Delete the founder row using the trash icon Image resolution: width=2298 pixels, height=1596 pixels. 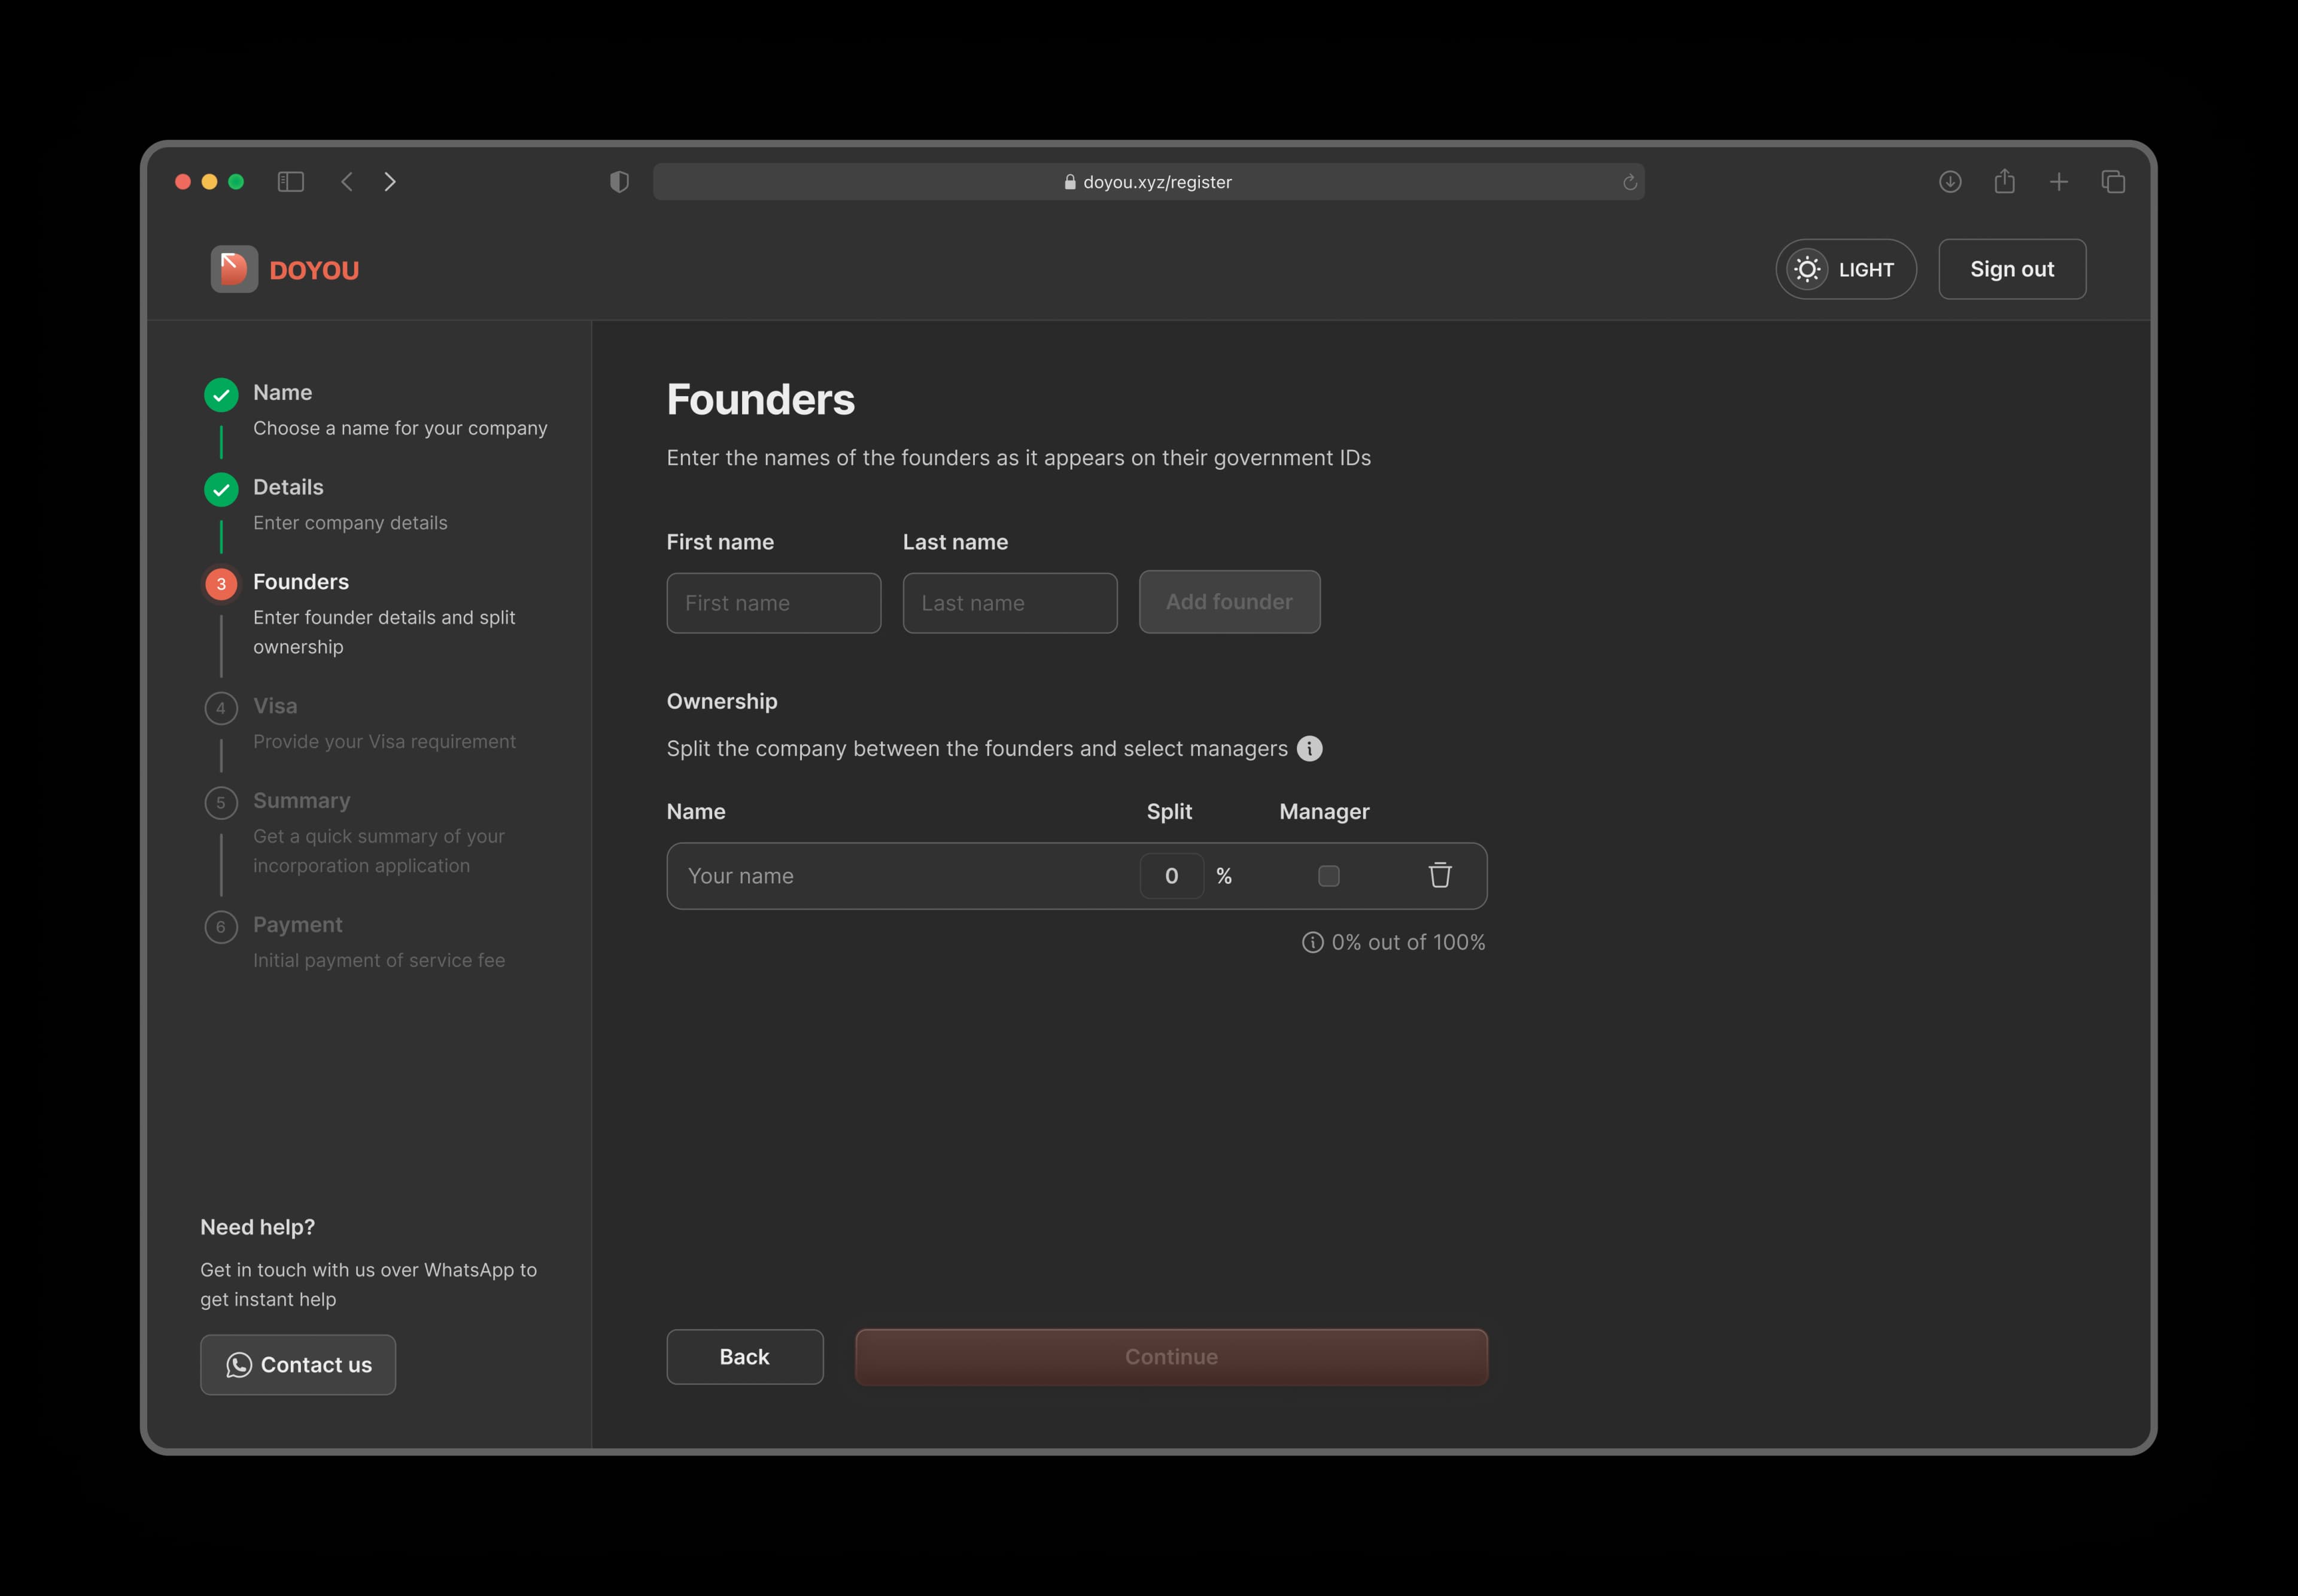1440,875
